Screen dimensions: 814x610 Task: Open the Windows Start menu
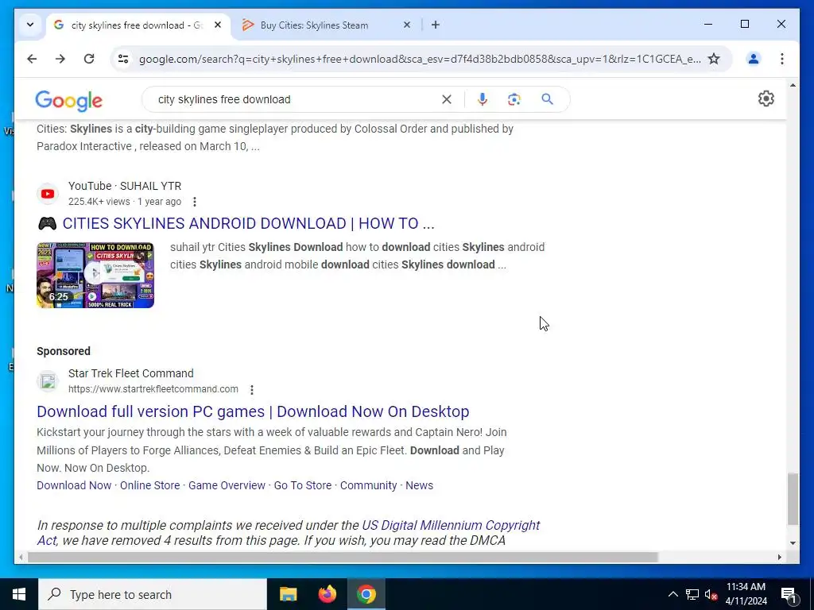click(x=19, y=594)
